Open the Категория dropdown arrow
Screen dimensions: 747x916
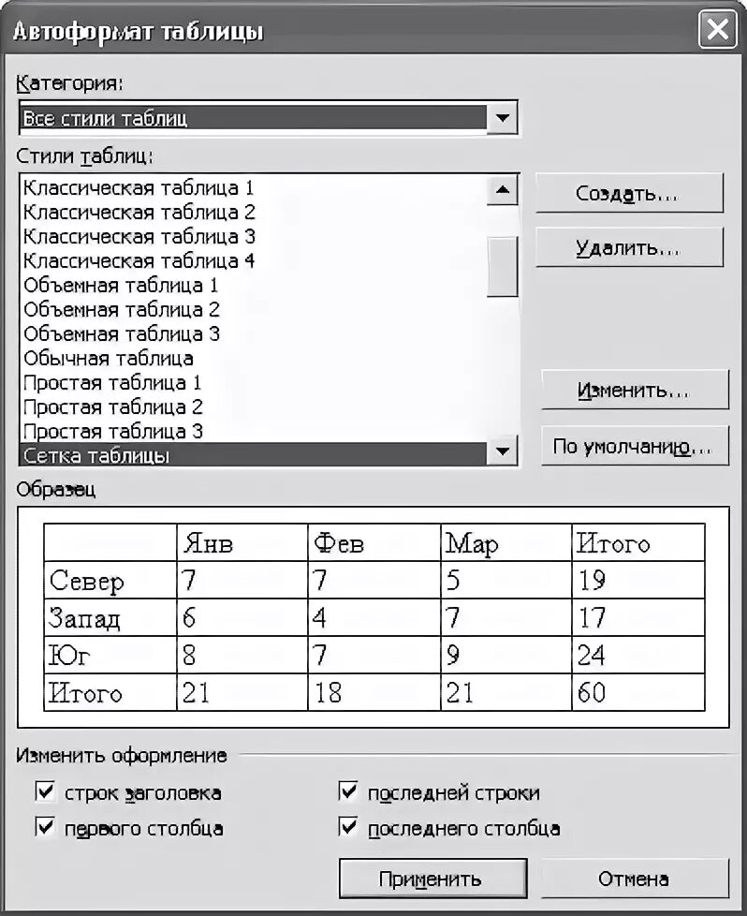(x=503, y=118)
